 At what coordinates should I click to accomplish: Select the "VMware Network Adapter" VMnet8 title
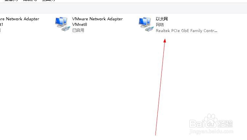(97, 19)
